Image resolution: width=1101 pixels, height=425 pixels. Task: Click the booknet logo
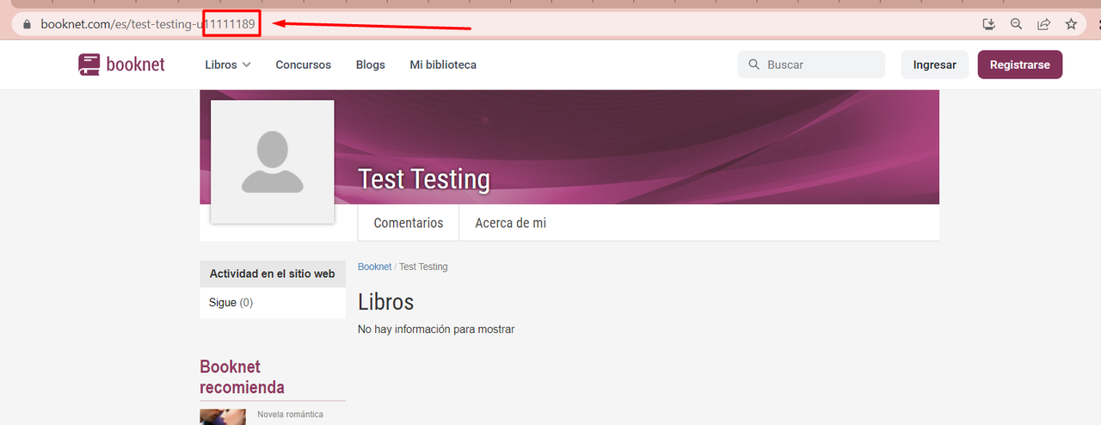click(x=121, y=65)
